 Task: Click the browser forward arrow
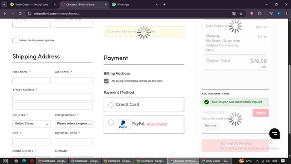tap(12, 14)
